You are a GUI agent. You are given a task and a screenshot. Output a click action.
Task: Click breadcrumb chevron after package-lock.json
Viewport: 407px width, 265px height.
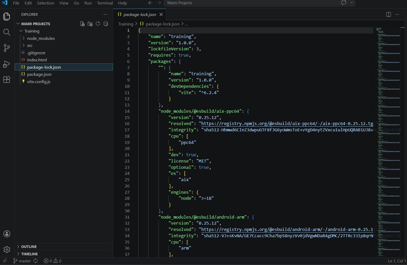(x=182, y=24)
